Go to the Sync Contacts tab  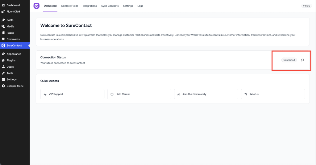[x=110, y=6]
